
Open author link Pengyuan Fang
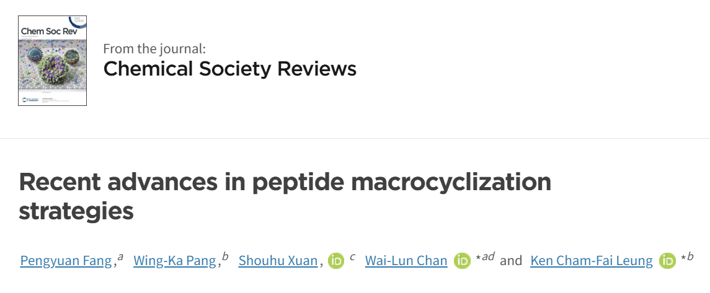coord(66,261)
